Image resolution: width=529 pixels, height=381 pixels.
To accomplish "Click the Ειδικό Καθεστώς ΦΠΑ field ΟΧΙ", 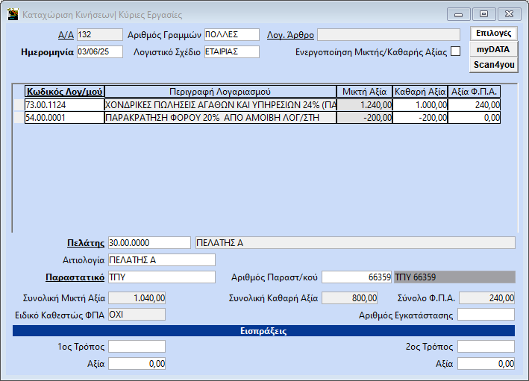I will point(137,315).
